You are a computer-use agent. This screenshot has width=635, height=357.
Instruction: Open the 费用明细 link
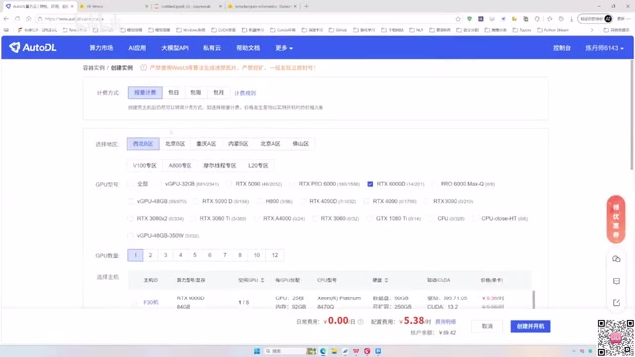tap(445, 322)
